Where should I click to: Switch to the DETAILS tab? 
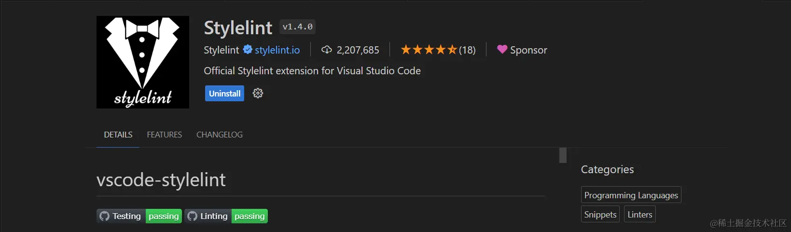(x=118, y=135)
